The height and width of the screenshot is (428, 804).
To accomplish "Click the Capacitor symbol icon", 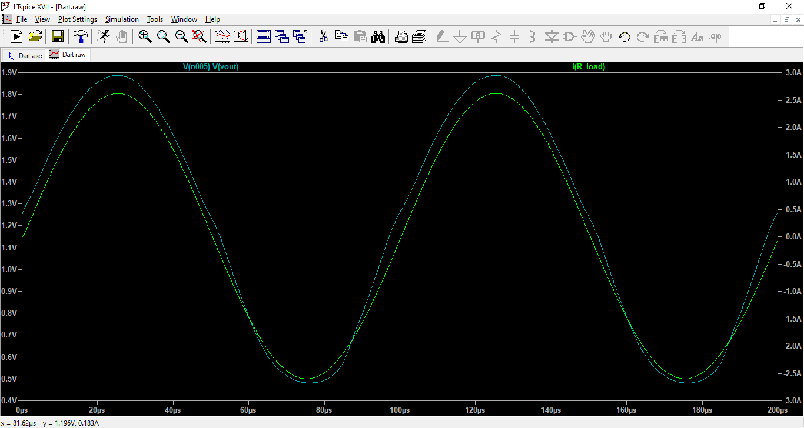I will click(514, 36).
